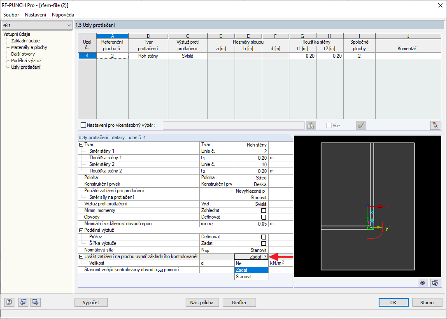Click the Tloušťka stěny 1 value 0.20
This screenshot has width=447, height=319.
point(251,158)
